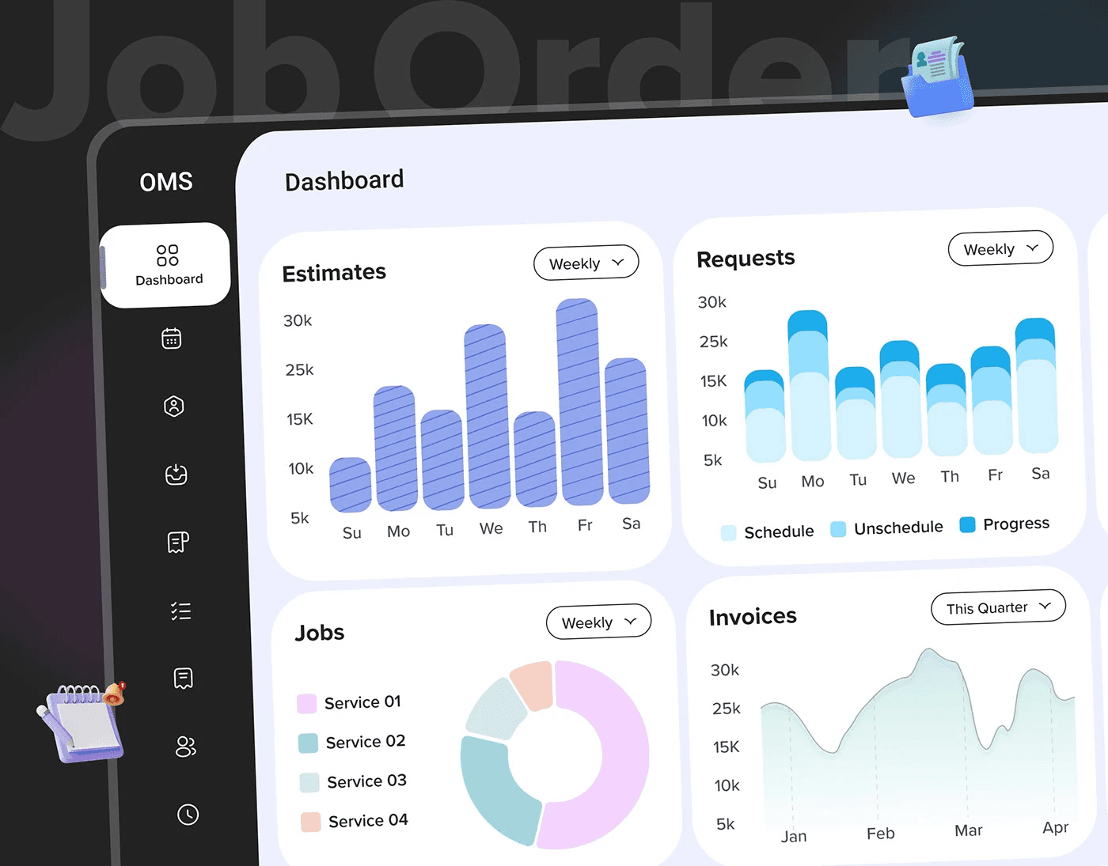Open the Estimates Weekly dropdown
The image size is (1108, 866).
tap(586, 263)
